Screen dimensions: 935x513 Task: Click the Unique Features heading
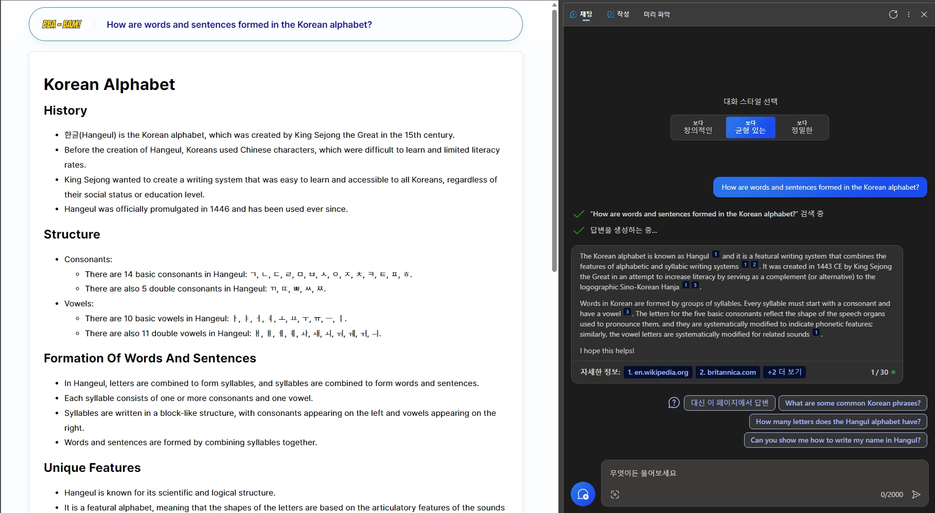pos(92,468)
